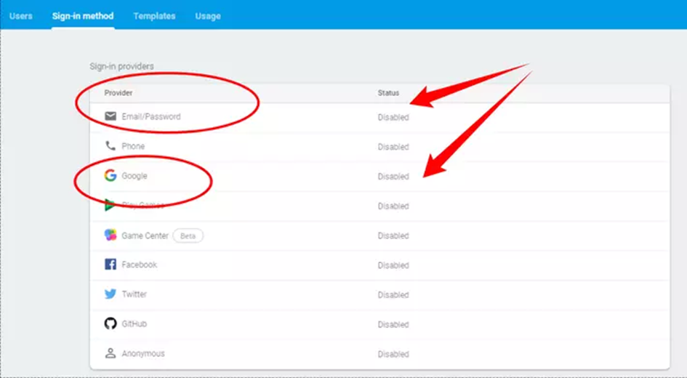Select the Sign-in method tab
The width and height of the screenshot is (687, 378).
[x=83, y=16]
